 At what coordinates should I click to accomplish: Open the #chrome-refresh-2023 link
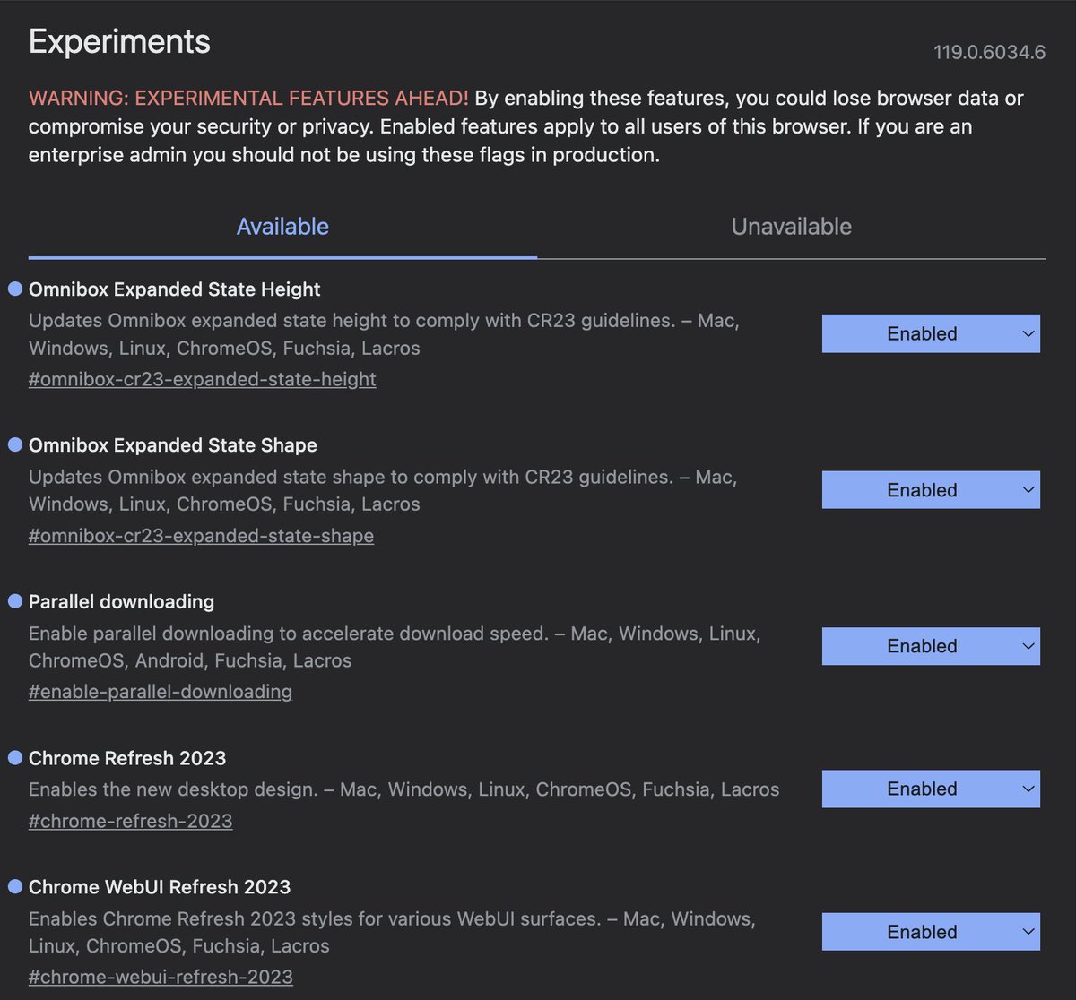coord(131,821)
